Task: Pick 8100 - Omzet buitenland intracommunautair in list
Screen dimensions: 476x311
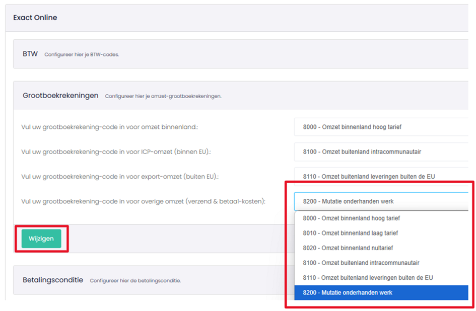Action: (x=381, y=263)
